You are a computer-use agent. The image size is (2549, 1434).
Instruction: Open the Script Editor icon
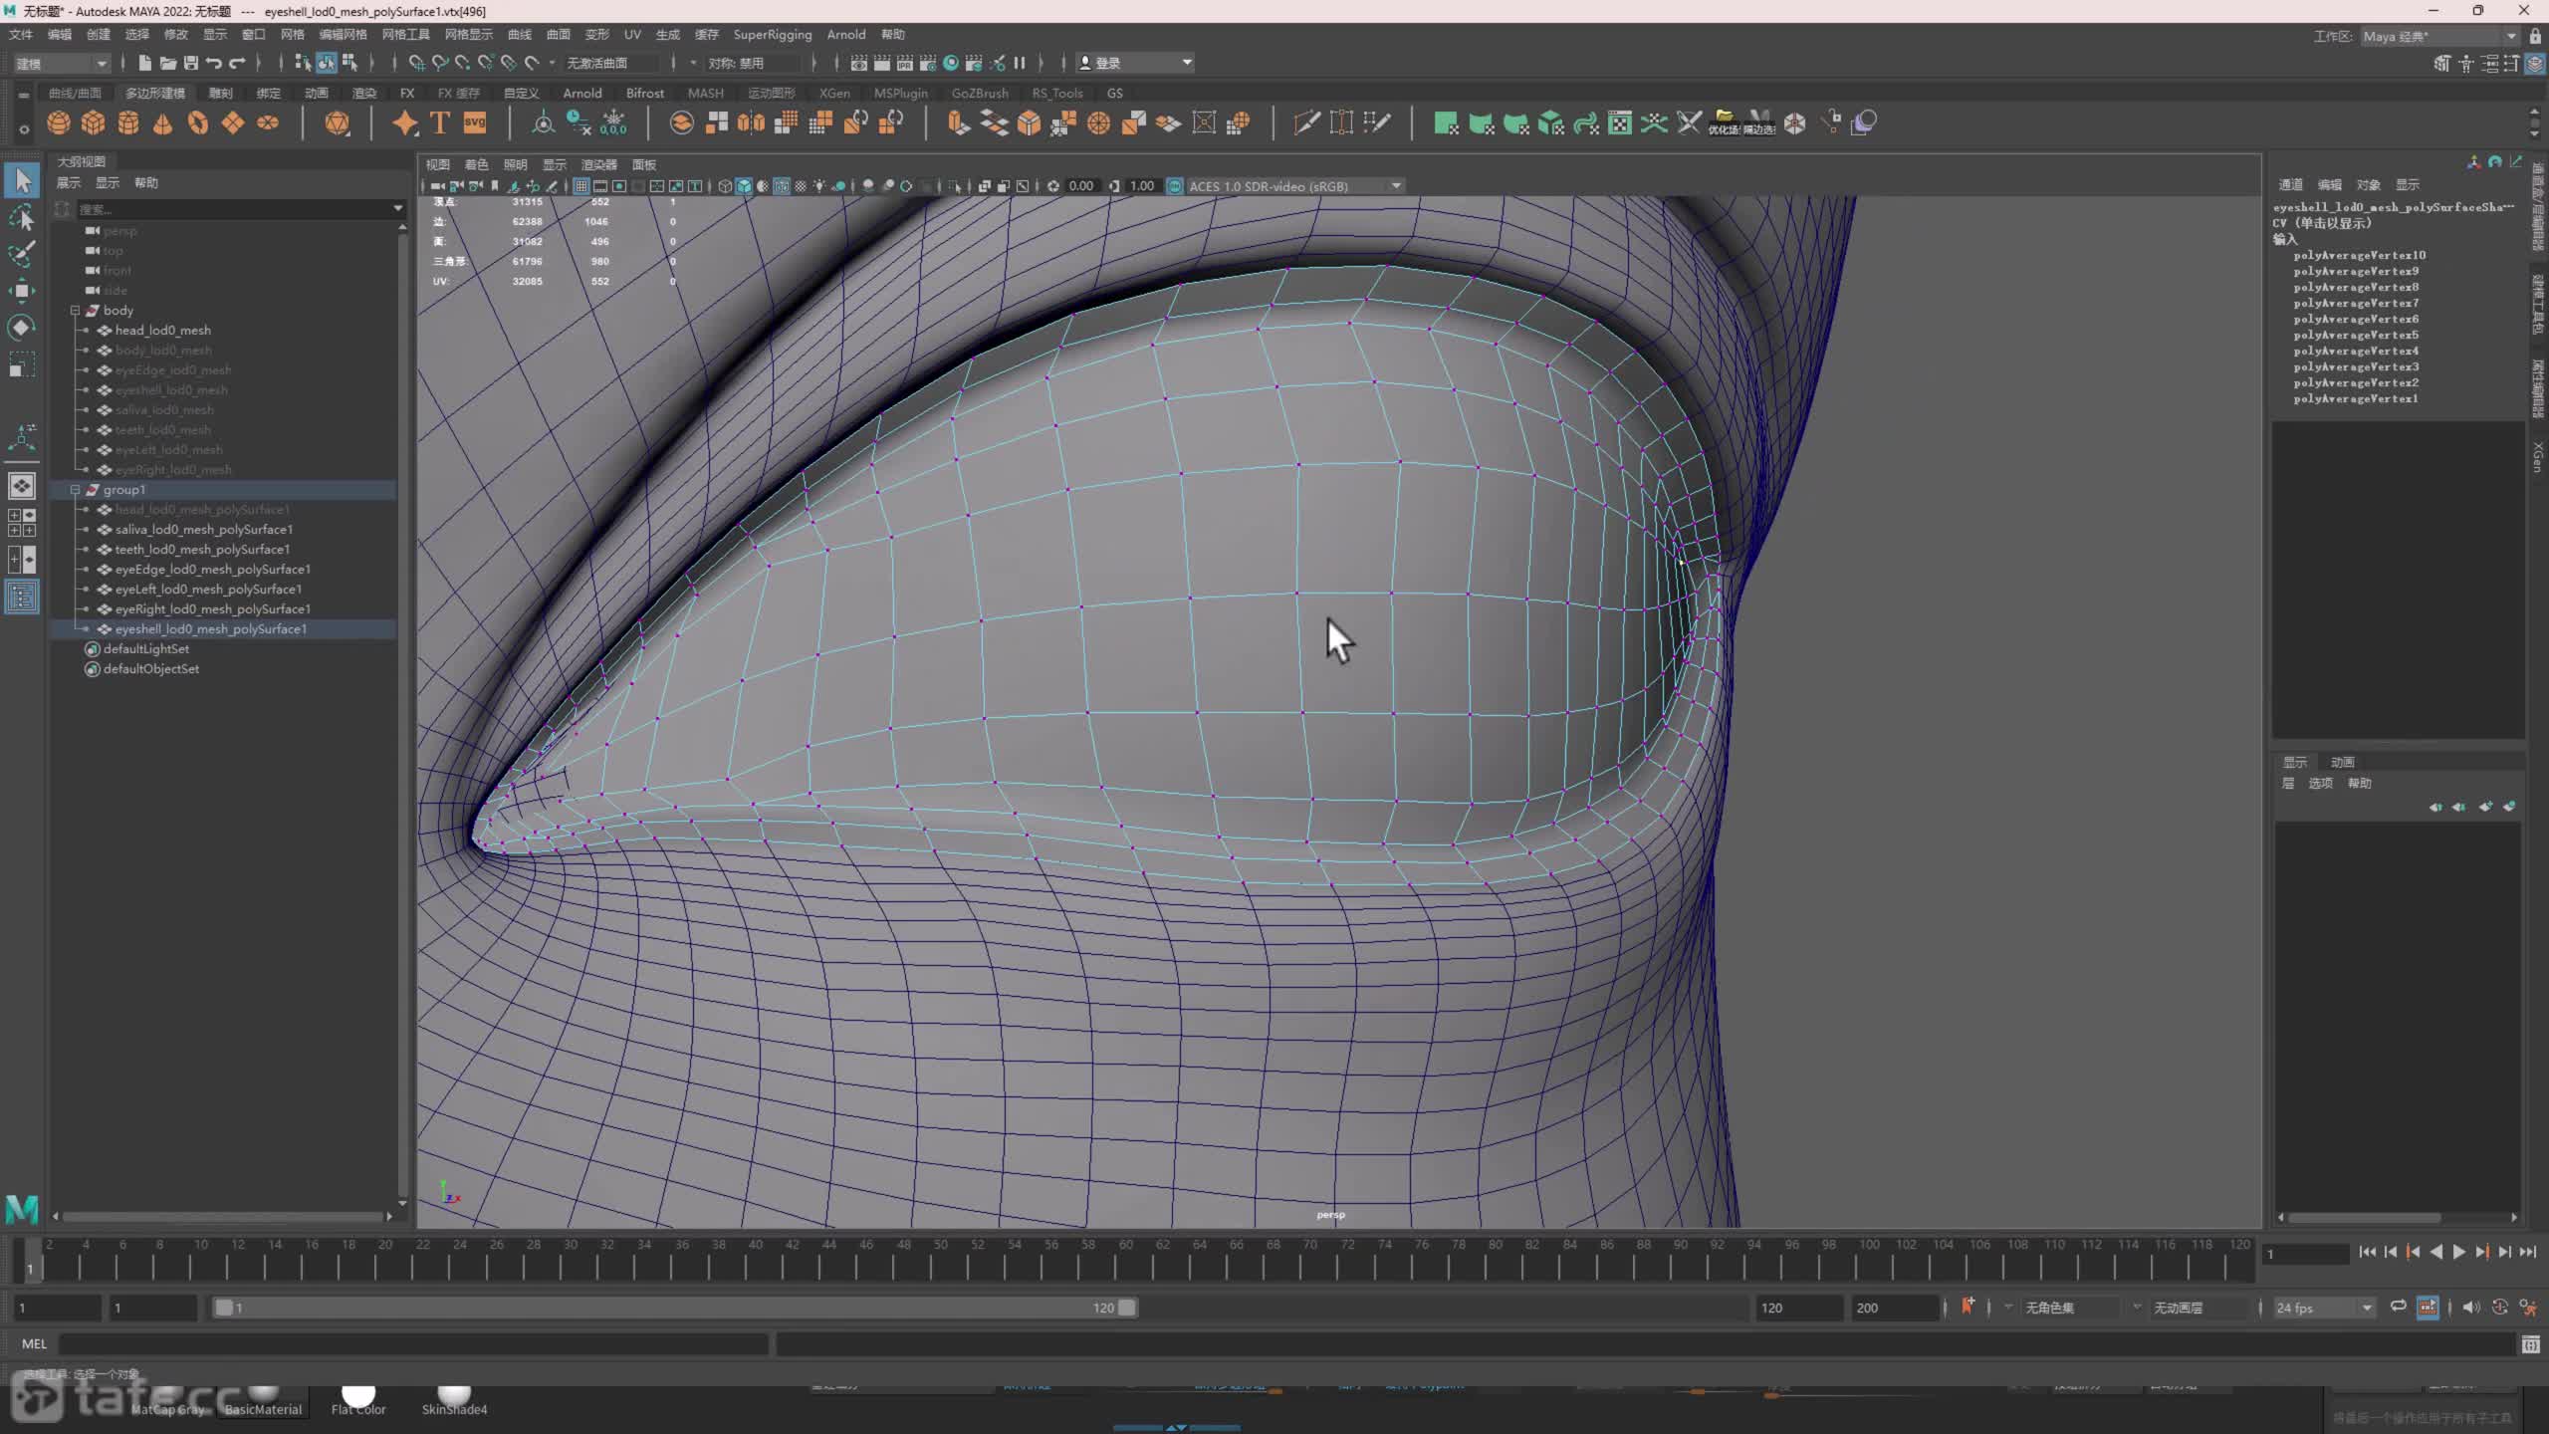[2530, 1344]
